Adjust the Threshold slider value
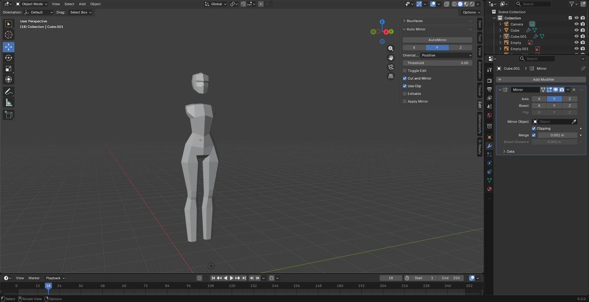The width and height of the screenshot is (589, 302). pos(437,63)
